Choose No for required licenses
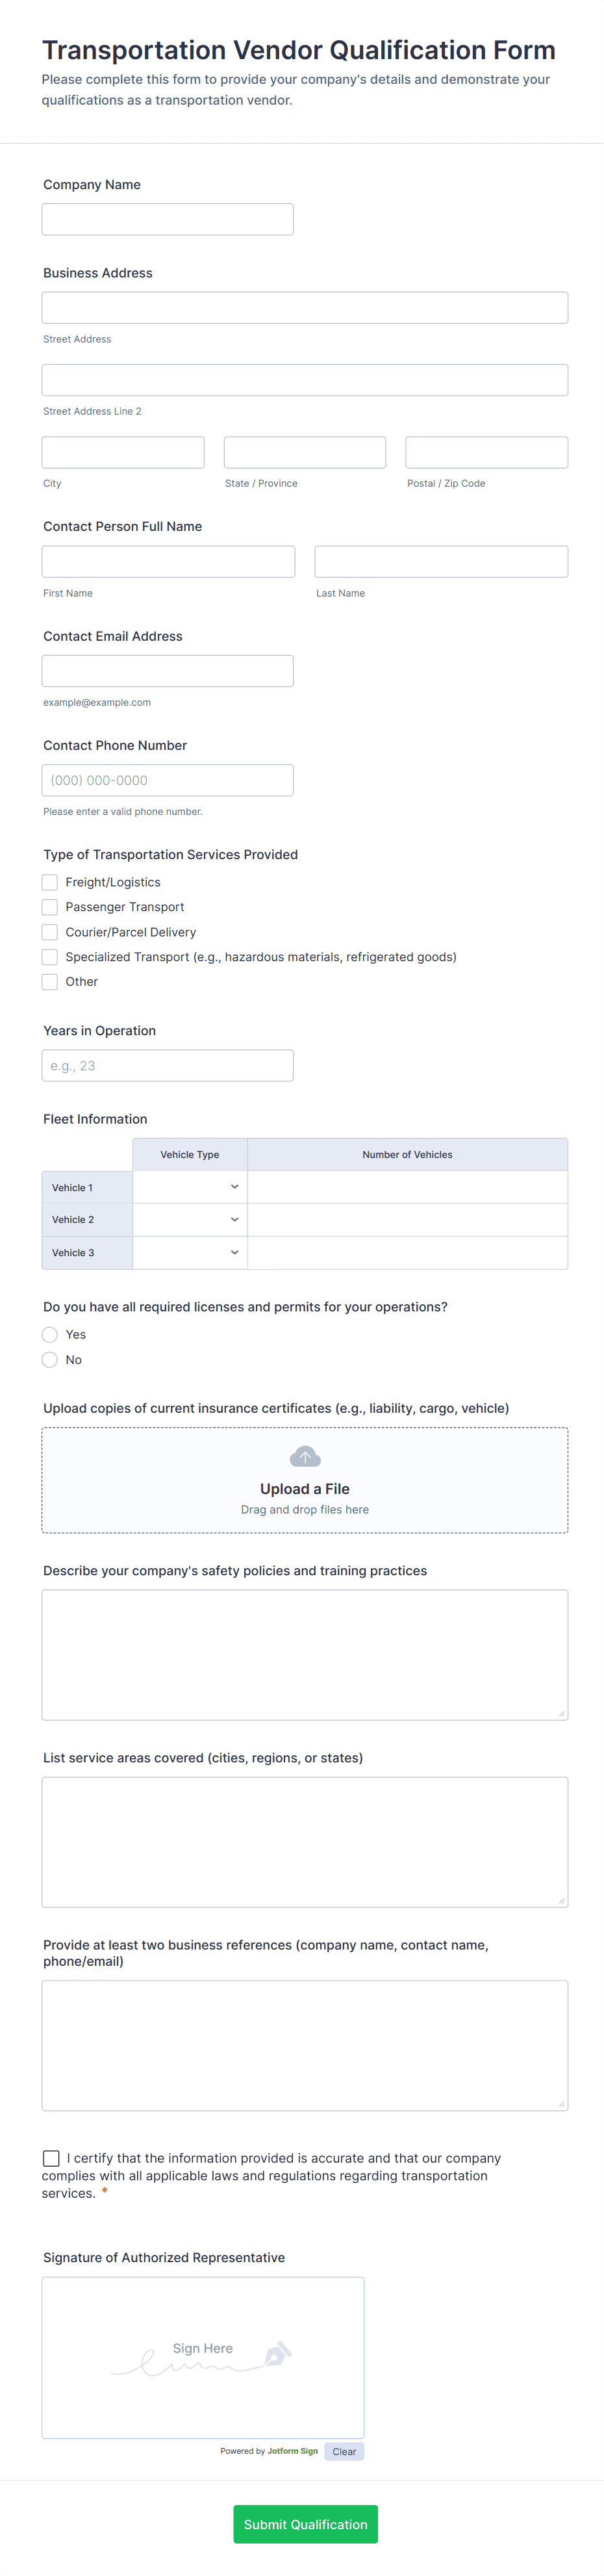The image size is (604, 2576). pyautogui.click(x=50, y=1359)
